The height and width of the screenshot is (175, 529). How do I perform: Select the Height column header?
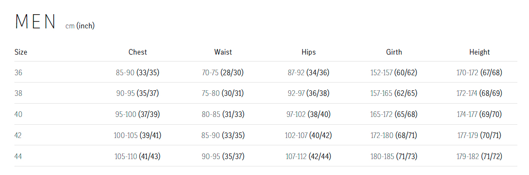coord(480,52)
